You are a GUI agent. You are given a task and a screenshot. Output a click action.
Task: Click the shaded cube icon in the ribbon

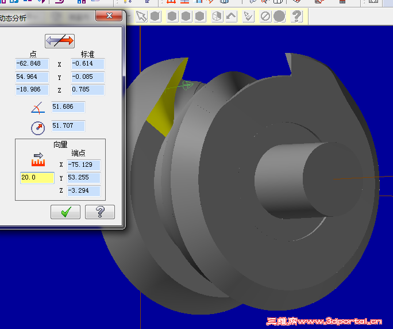point(217,17)
